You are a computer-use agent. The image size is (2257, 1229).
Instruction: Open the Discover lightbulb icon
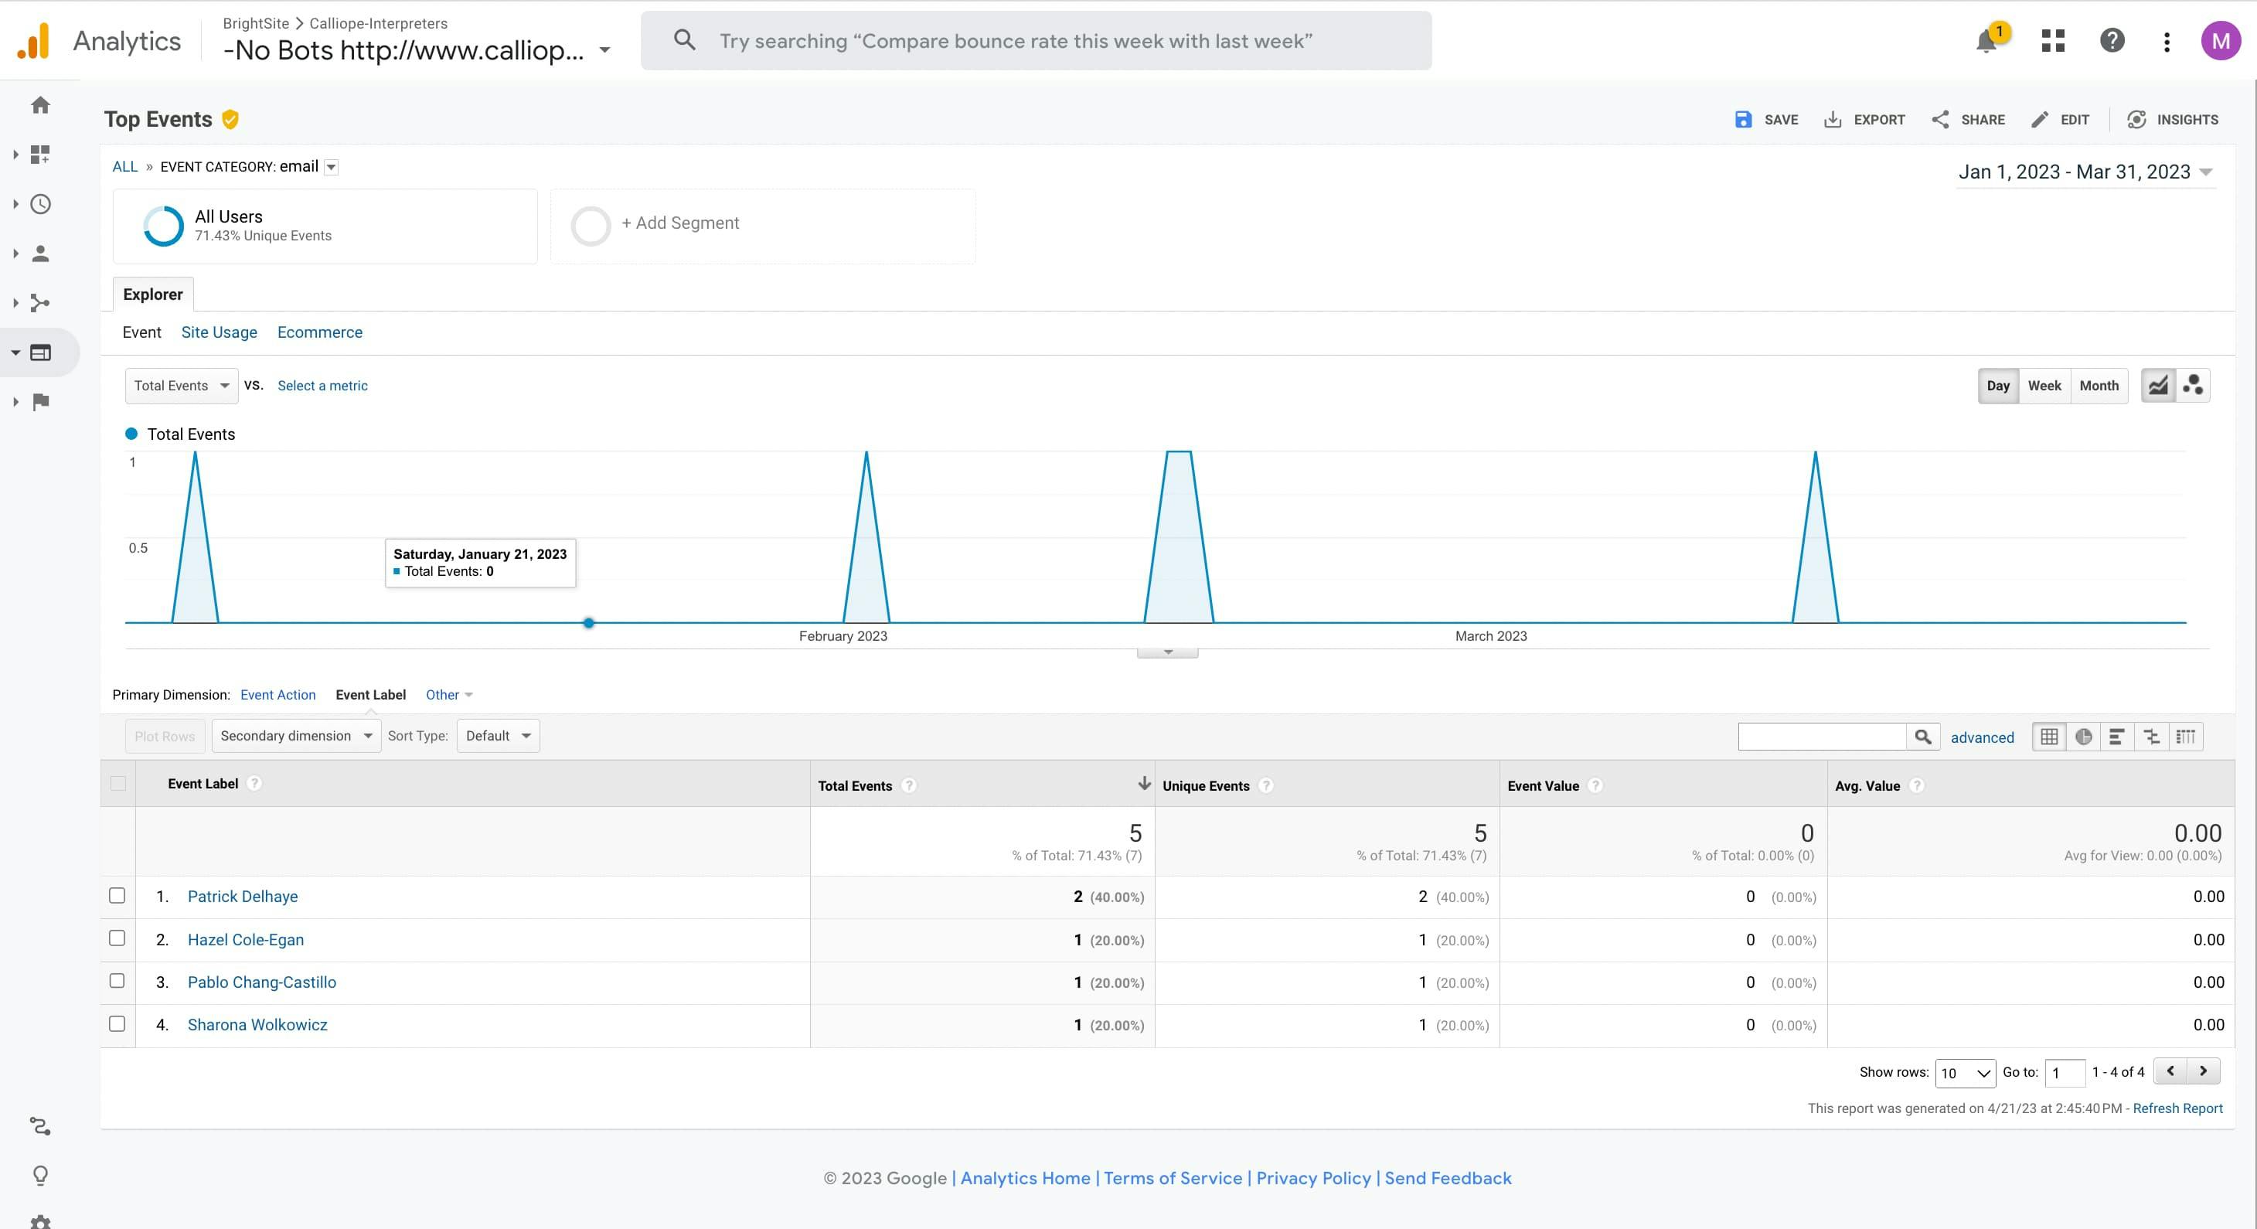(40, 1175)
